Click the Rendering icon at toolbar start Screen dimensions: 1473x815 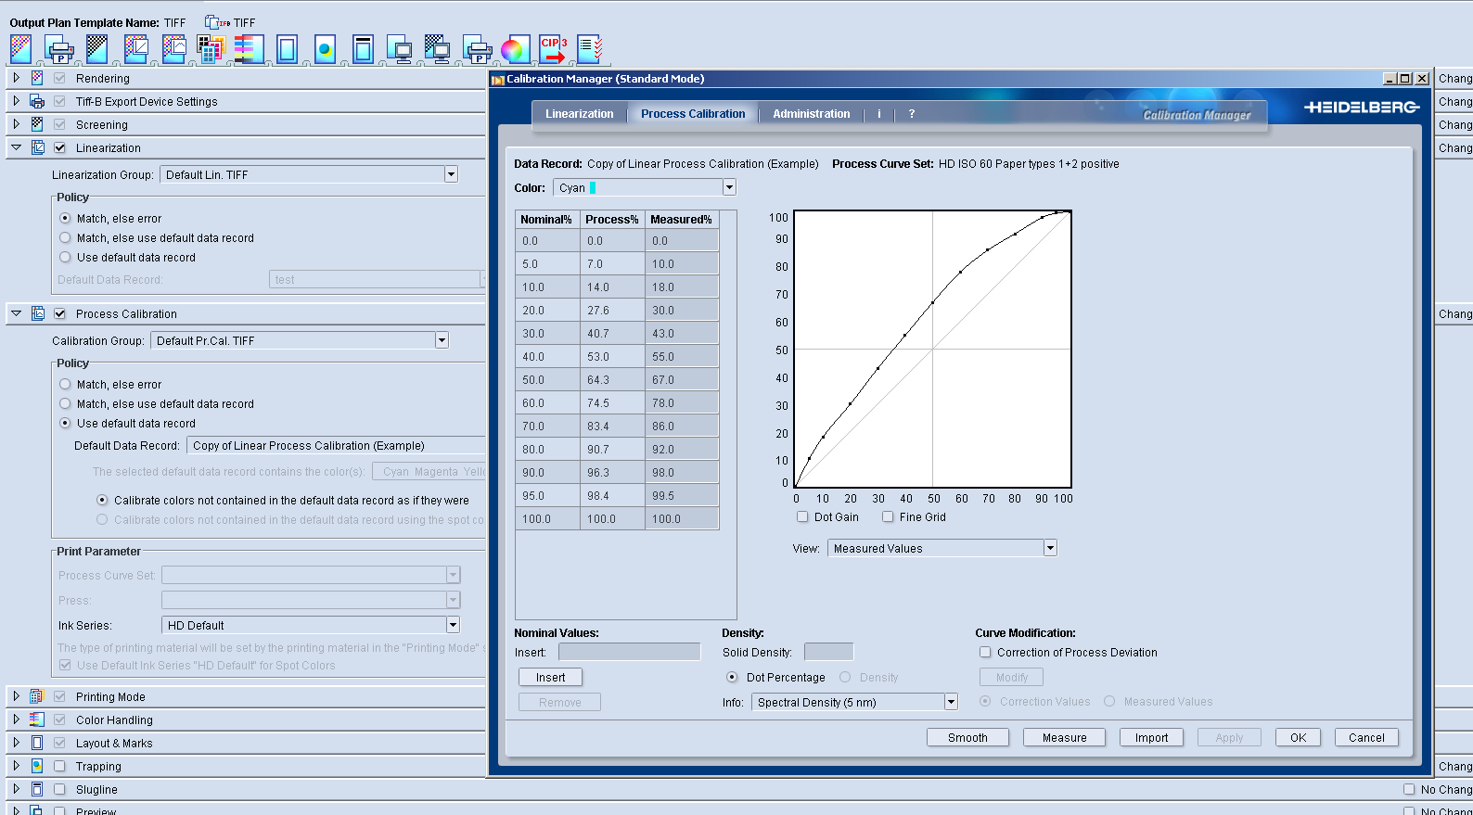click(x=21, y=49)
